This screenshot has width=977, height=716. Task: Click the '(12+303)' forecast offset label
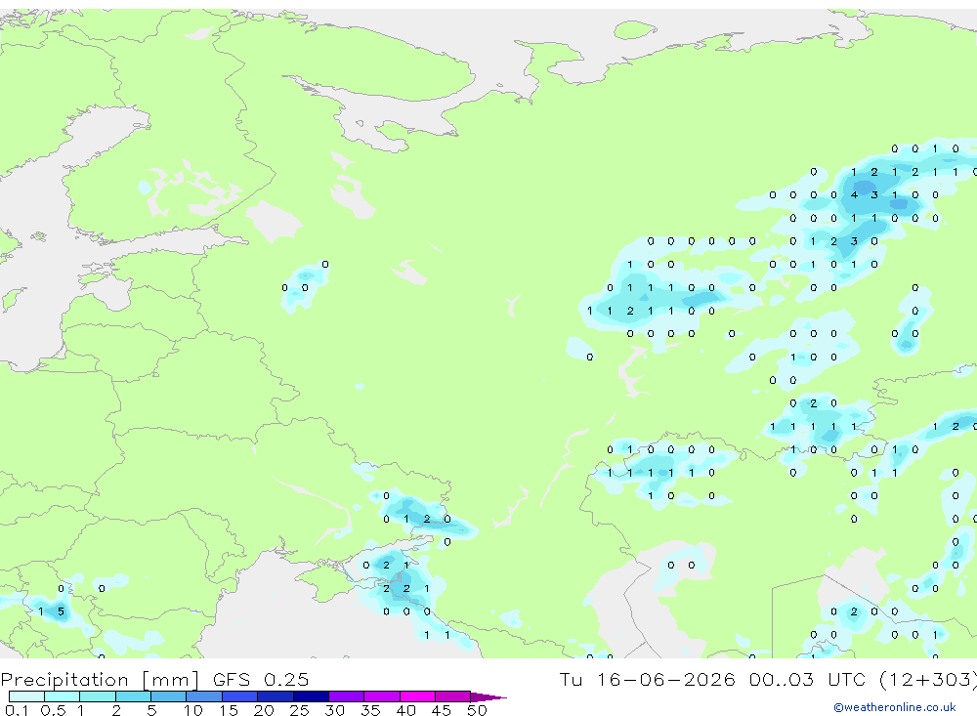[x=928, y=679]
